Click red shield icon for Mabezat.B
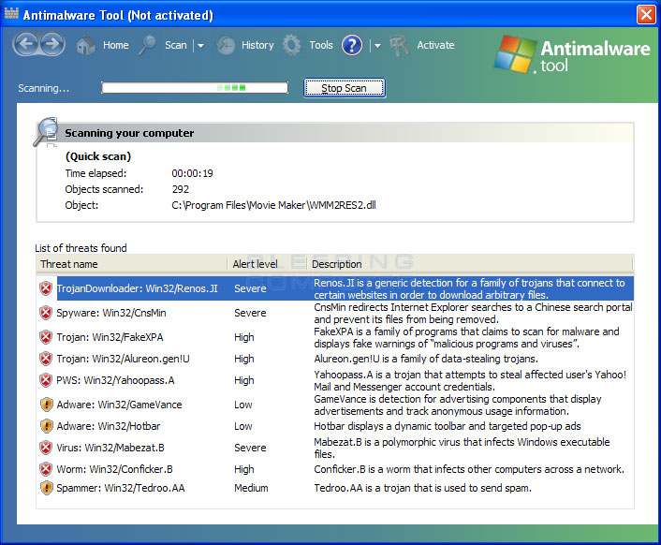 click(x=46, y=448)
